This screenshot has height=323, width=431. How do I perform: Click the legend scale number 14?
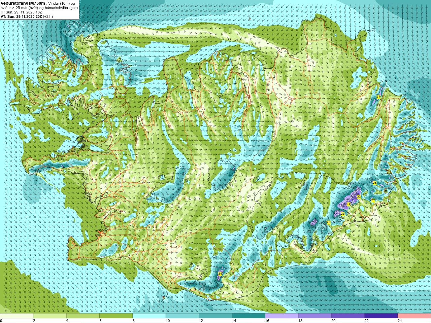(234, 321)
